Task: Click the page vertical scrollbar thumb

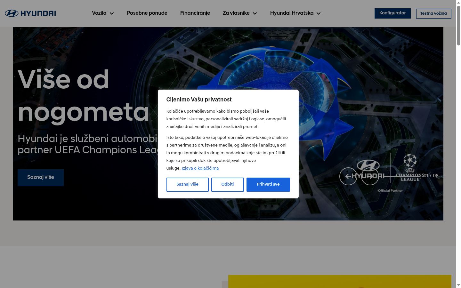Action: point(458,26)
